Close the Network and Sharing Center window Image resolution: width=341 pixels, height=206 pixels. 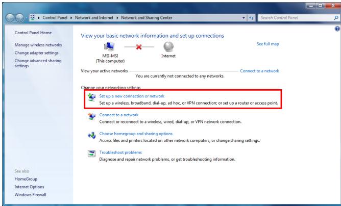(333, 6)
